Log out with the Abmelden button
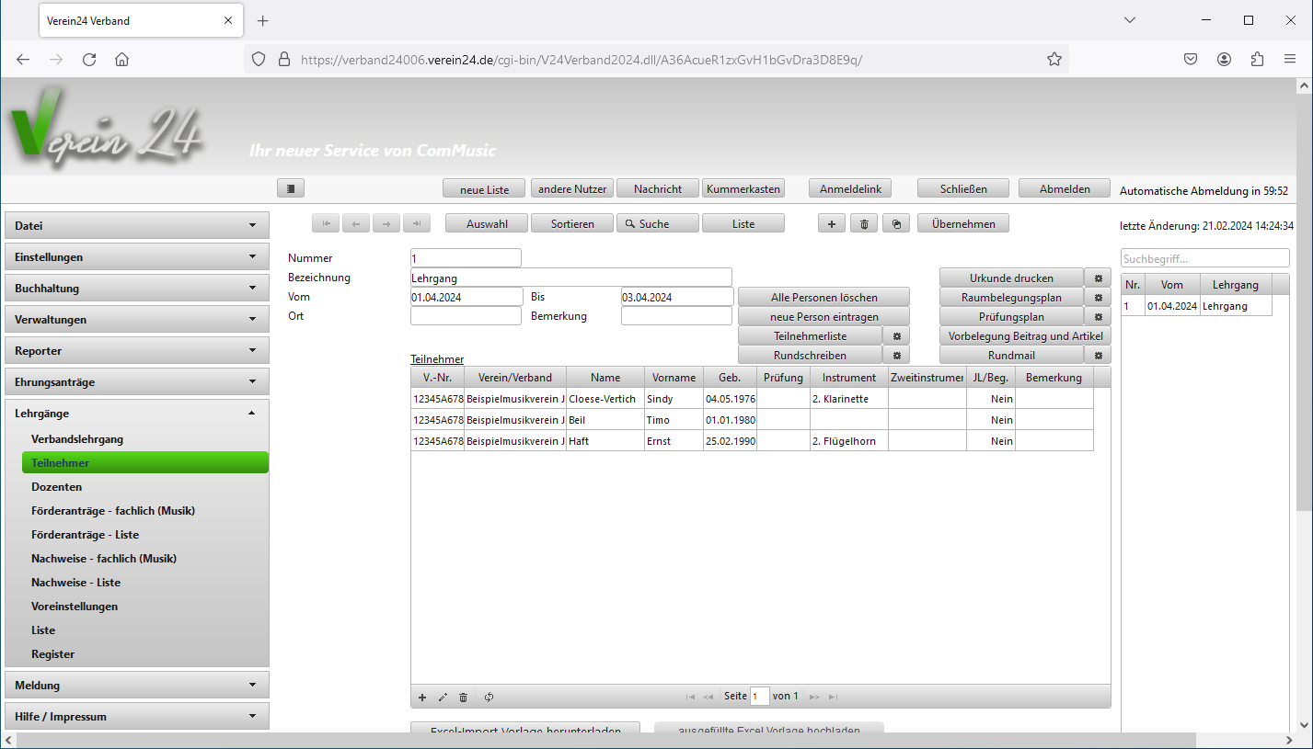1313x749 pixels. 1065,188
